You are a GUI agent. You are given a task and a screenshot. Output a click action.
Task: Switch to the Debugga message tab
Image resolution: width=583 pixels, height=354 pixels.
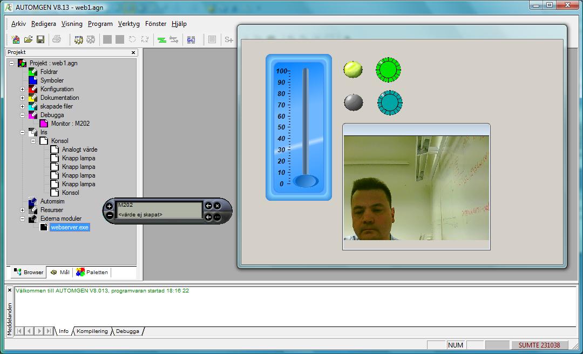tap(127, 331)
